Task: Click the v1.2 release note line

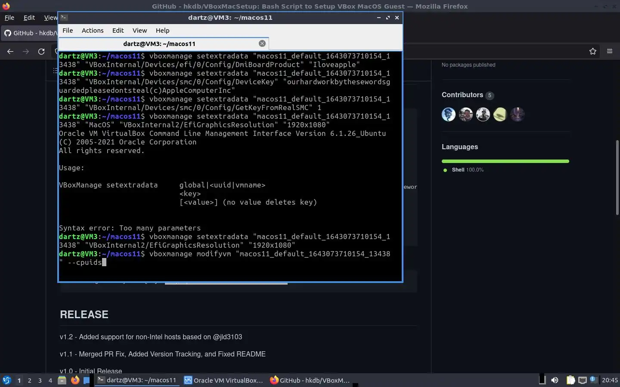Action: (151, 337)
